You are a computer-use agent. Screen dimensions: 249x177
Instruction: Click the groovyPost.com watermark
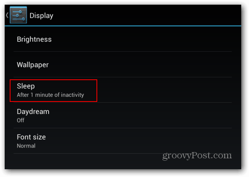[197, 156]
